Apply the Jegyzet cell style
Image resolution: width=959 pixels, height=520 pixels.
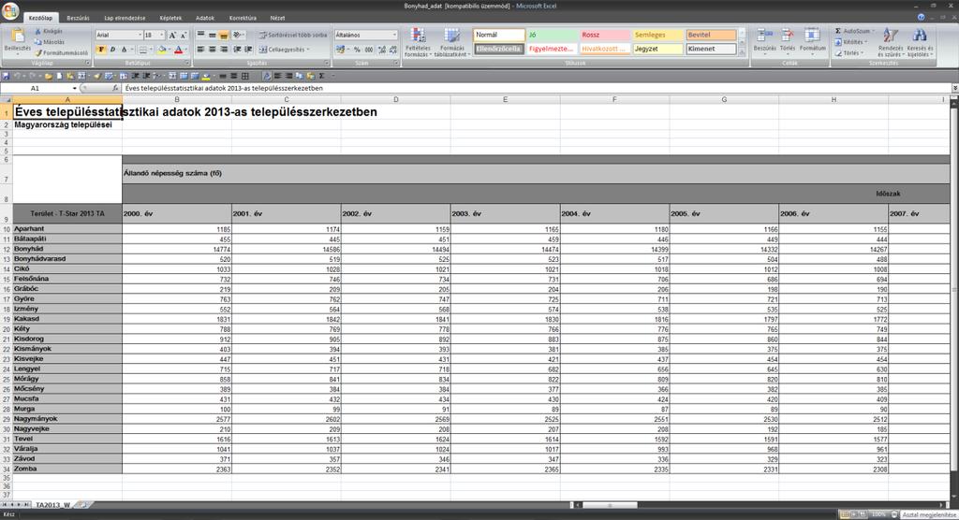coord(657,49)
